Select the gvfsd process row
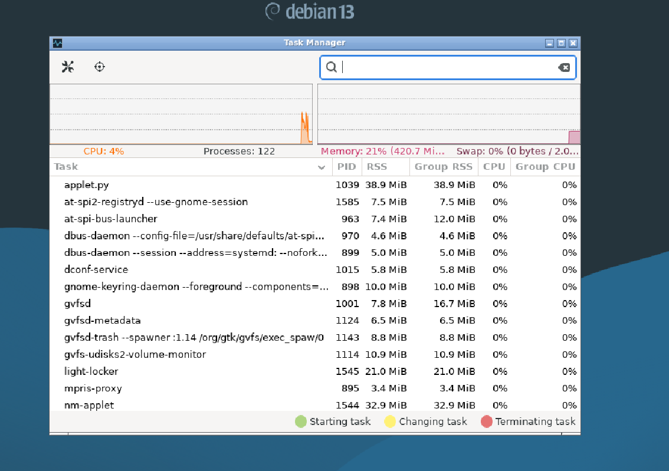Image resolution: width=669 pixels, height=471 pixels. 315,304
